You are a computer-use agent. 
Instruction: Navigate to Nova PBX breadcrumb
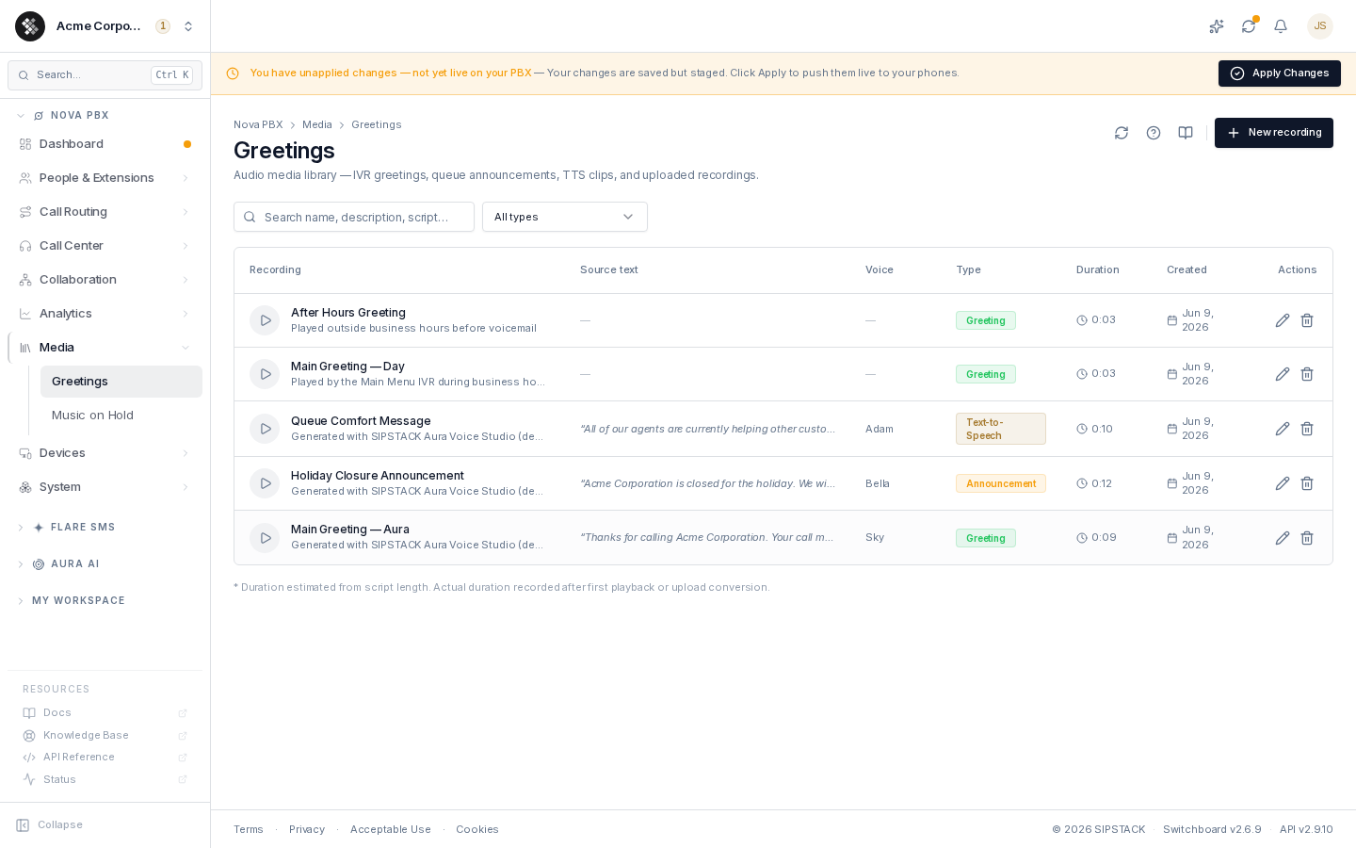pos(258,124)
